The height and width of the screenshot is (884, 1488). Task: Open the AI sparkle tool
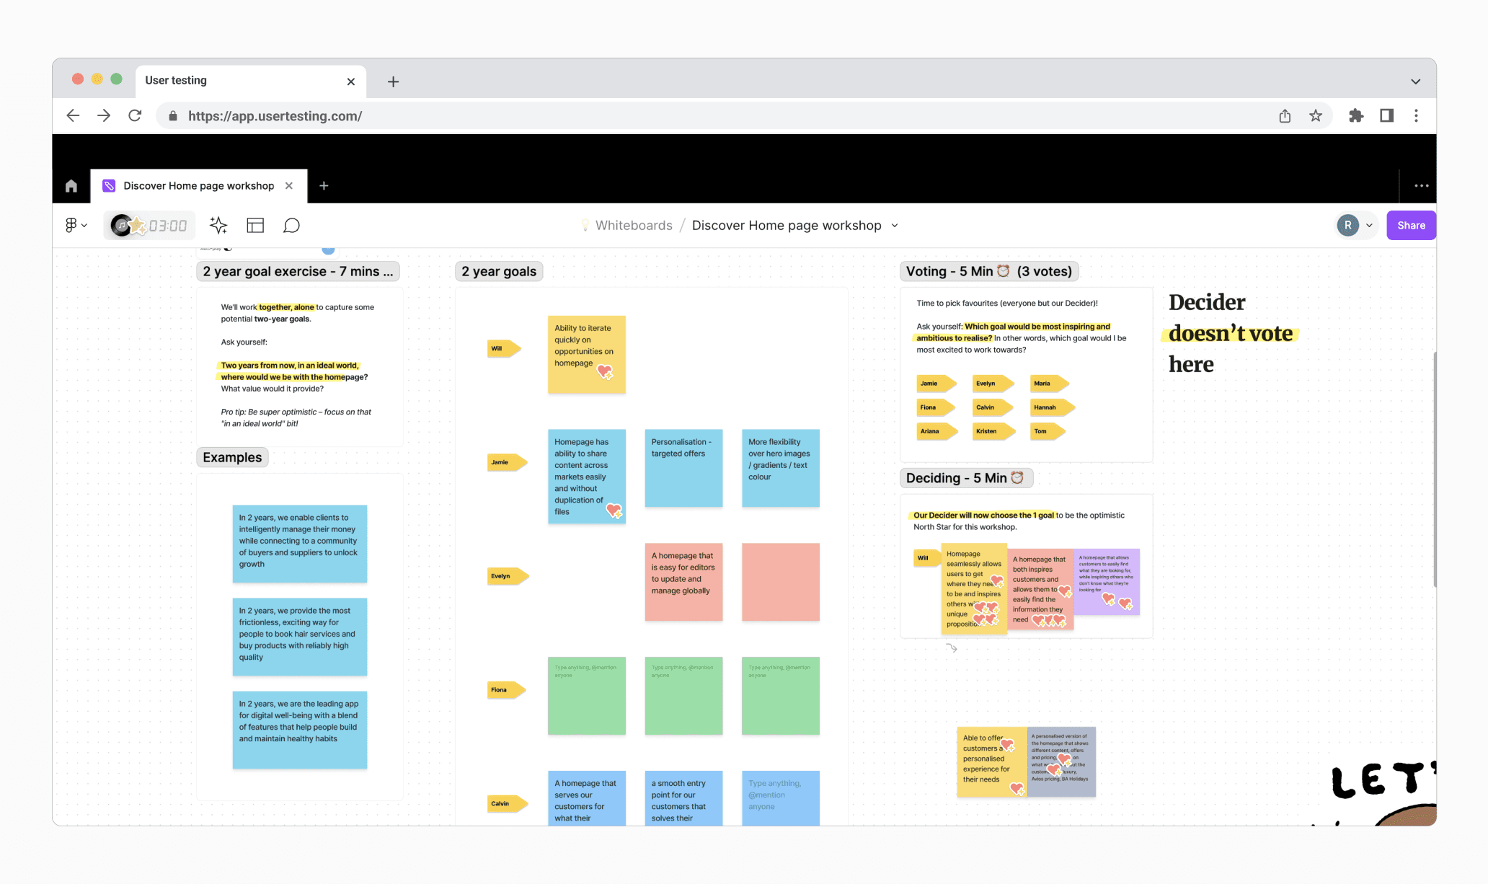click(x=218, y=226)
